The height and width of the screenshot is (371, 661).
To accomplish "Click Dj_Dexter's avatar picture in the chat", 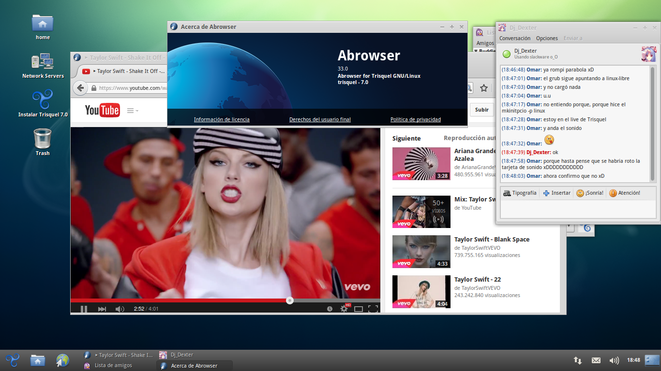I will (x=648, y=54).
